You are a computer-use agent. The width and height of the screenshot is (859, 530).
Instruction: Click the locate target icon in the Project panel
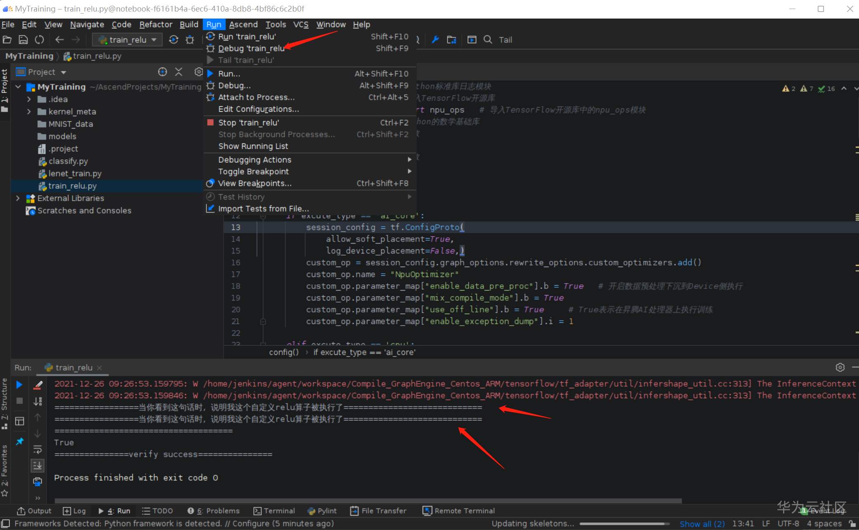tap(163, 72)
